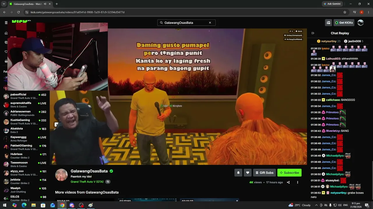Subscribe to GalawangOsasBata
Screen dimensions: 373x209
(289, 173)
